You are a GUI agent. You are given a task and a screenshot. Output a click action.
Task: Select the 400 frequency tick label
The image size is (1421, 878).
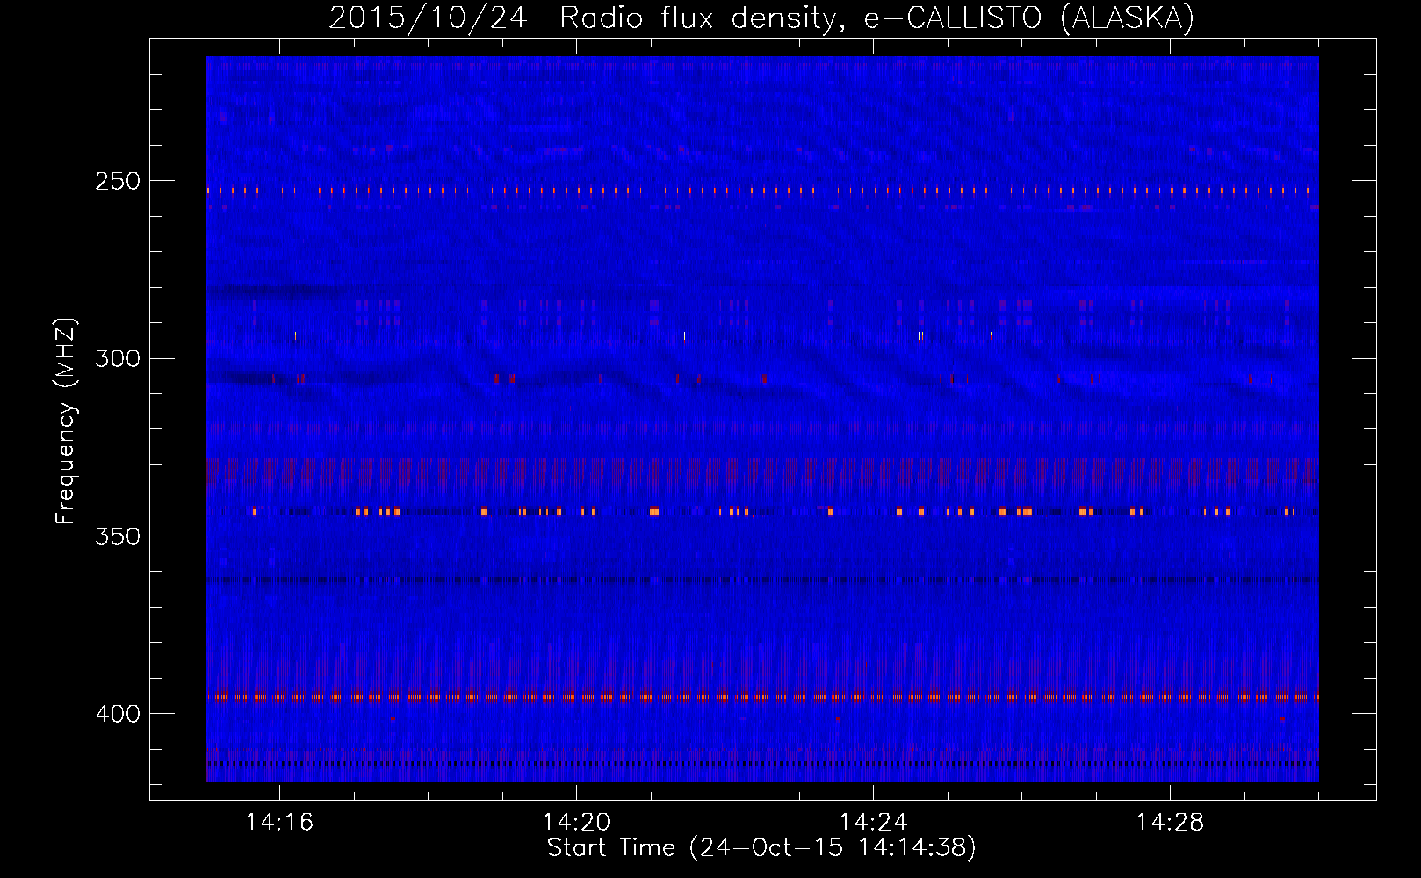coord(118,714)
